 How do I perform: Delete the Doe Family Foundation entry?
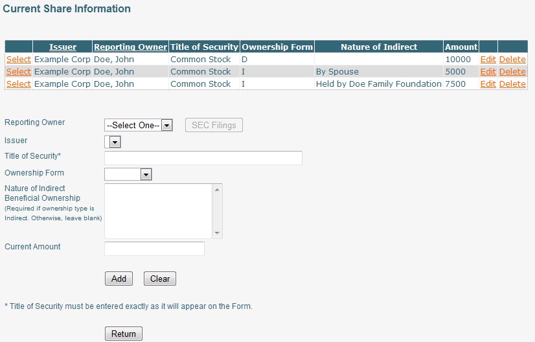(512, 84)
